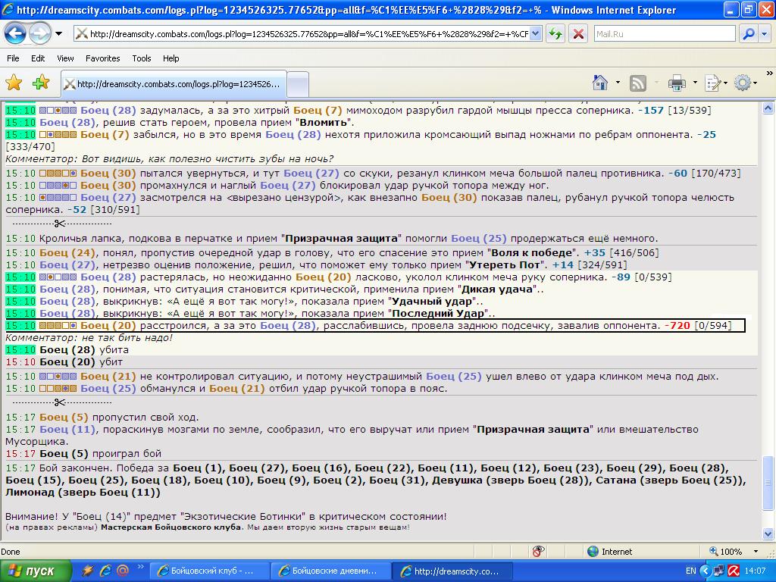Open Favorites Center yellow star icon
The height and width of the screenshot is (582, 776).
14,83
